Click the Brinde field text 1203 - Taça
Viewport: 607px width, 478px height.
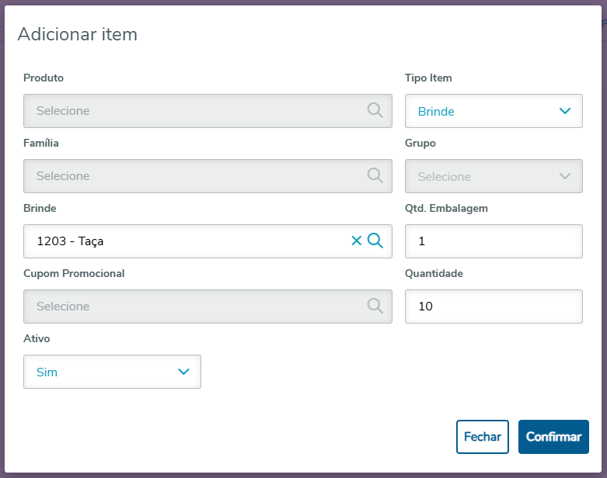(x=71, y=241)
